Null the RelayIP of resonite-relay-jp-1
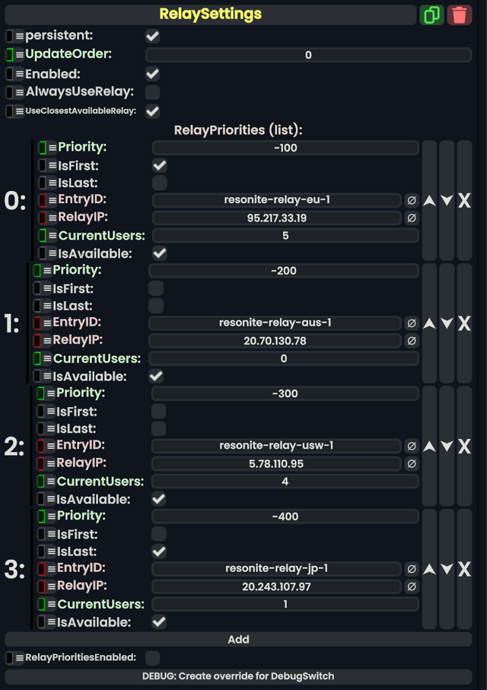The width and height of the screenshot is (487, 690). click(x=412, y=586)
